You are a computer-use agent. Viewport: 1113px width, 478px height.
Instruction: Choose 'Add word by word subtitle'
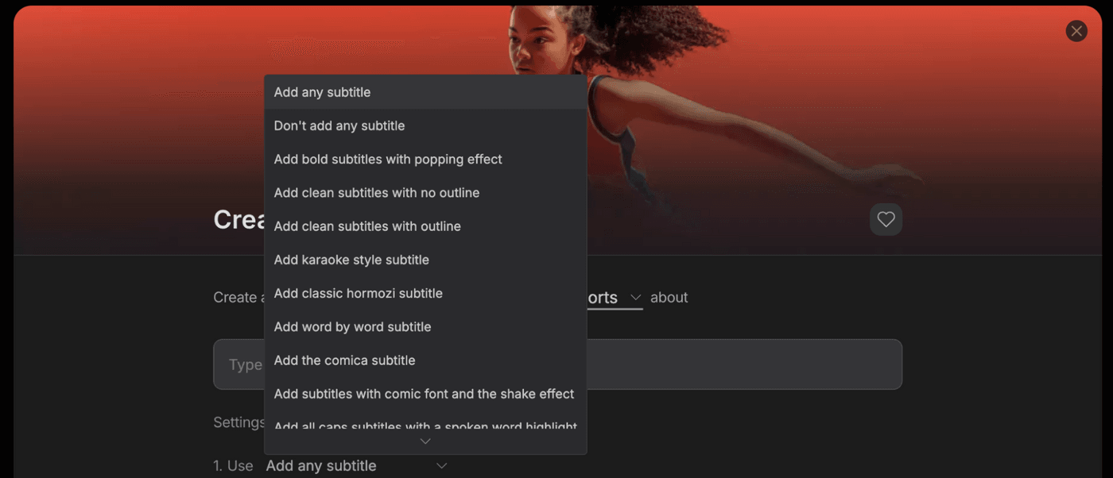tap(425, 326)
